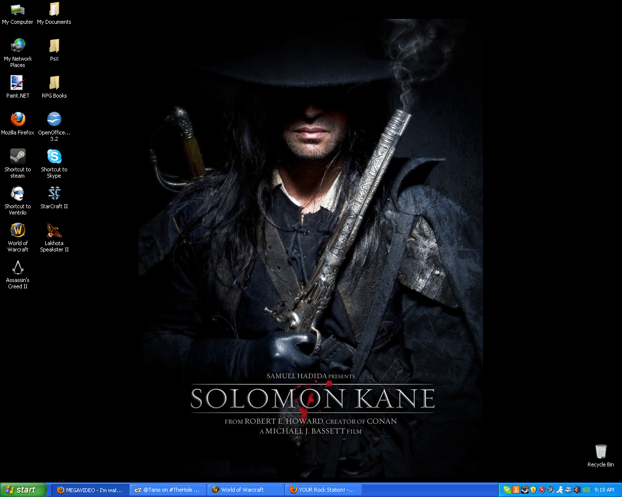Select the PsX folder on the desktop
This screenshot has width=622, height=497.
[54, 50]
